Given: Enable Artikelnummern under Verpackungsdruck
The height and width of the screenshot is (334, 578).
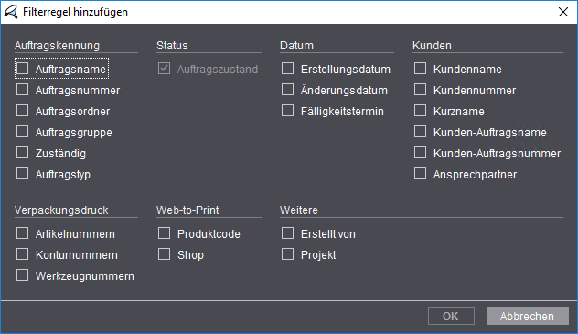Looking at the screenshot, I should pos(23,233).
